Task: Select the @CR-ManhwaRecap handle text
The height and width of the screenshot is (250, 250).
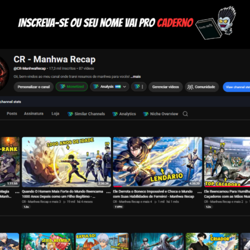Action: pos(30,69)
